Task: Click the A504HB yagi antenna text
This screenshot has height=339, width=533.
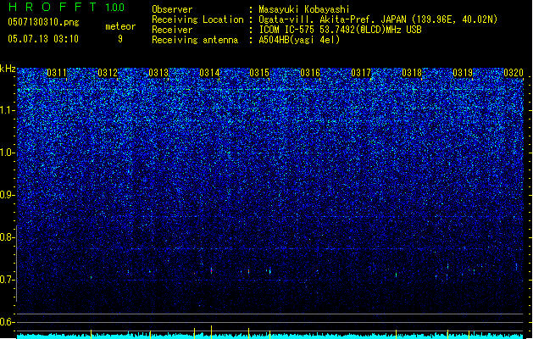Action: (299, 40)
